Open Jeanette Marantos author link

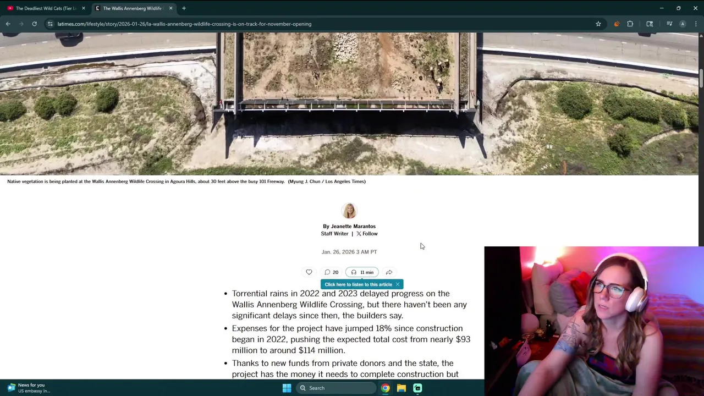[x=353, y=226]
